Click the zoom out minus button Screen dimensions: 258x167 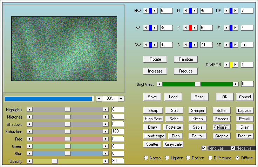tap(121, 99)
